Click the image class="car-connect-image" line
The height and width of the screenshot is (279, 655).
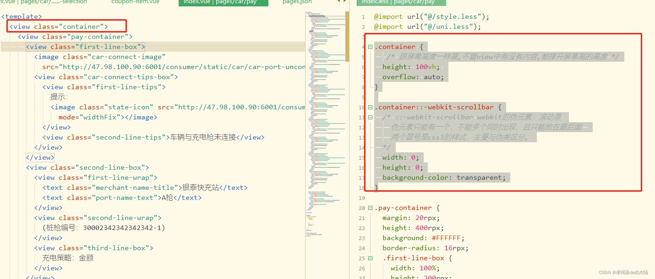(100, 57)
